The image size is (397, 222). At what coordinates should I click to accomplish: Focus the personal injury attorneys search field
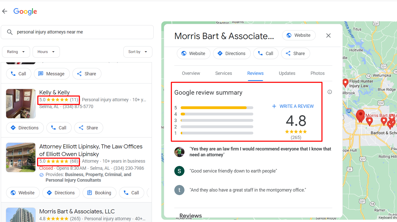(77, 32)
